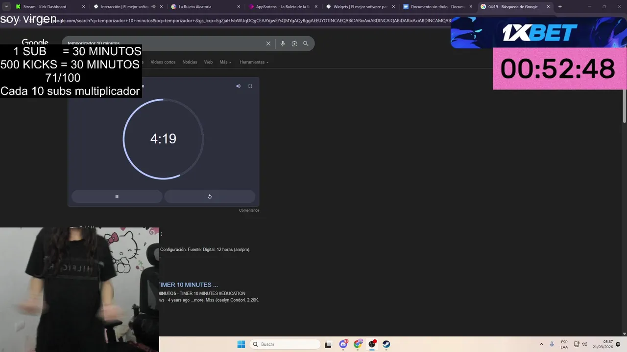627x352 pixels.
Task: Open OBS Studio from the taskbar
Action: point(372,344)
